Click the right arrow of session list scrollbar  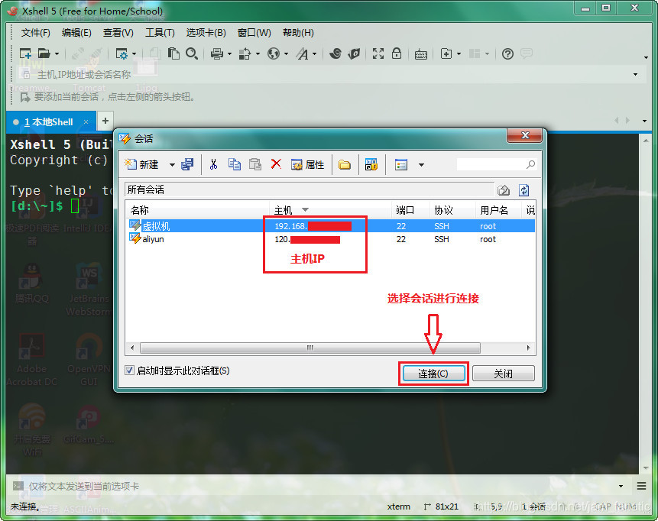pyautogui.click(x=528, y=348)
